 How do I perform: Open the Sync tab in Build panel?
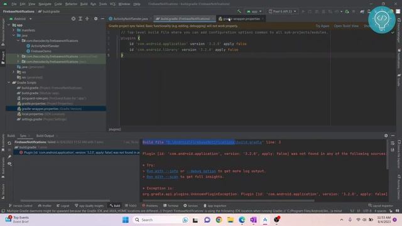23,136
